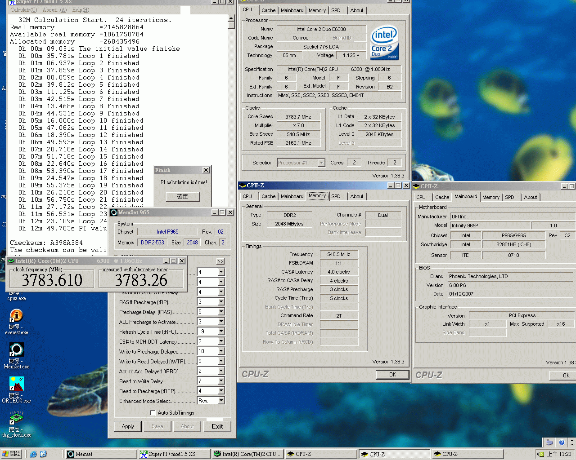This screenshot has height=460, width=576.
Task: Switch to Graphics-side CPU-Z window CPU tab
Action: point(421,197)
